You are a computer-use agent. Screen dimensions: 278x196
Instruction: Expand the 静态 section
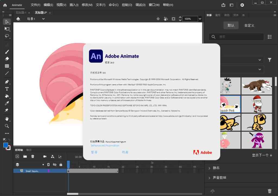pos(209,168)
